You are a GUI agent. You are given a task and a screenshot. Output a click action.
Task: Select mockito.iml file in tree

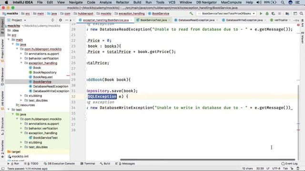coord(20,156)
